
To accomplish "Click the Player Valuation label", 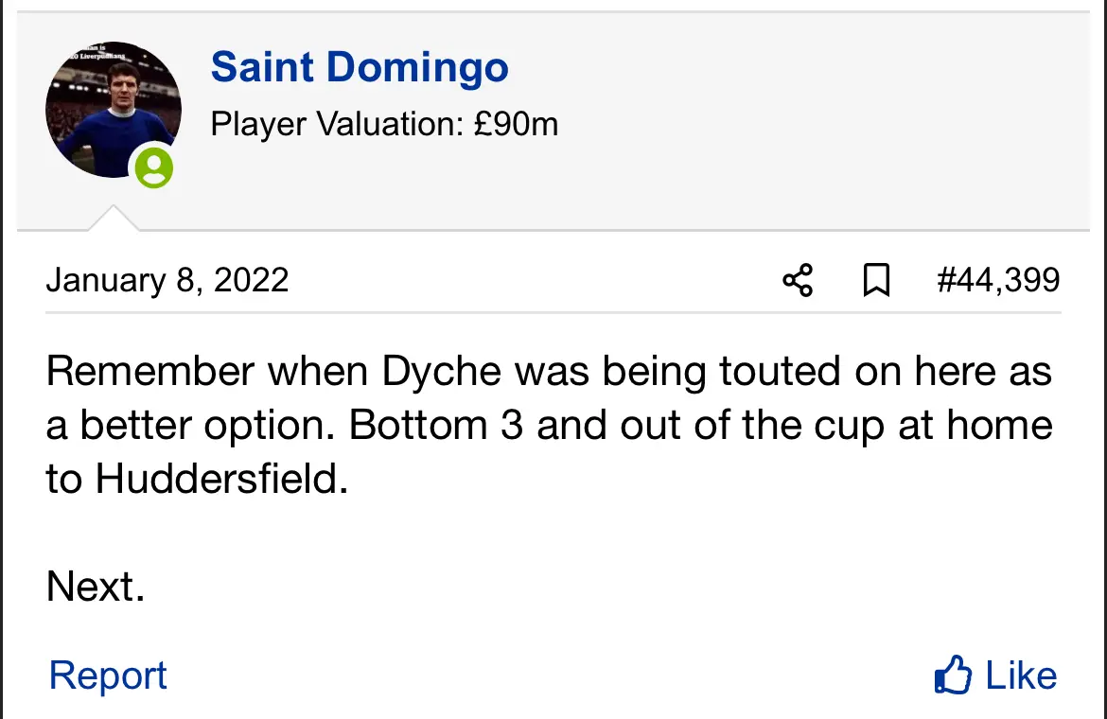I will [x=337, y=124].
